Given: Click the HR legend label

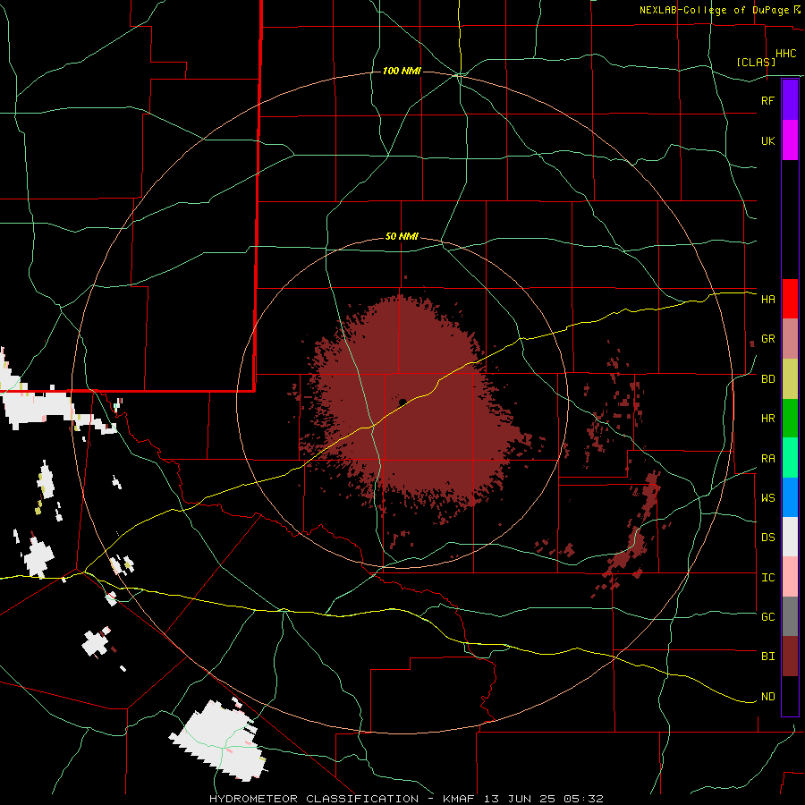Looking at the screenshot, I should click(767, 419).
